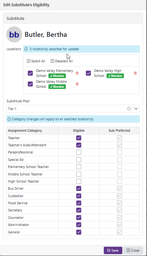The width and height of the screenshot is (147, 256).
Task: Toggle Eligible for General
Action: 79,232
